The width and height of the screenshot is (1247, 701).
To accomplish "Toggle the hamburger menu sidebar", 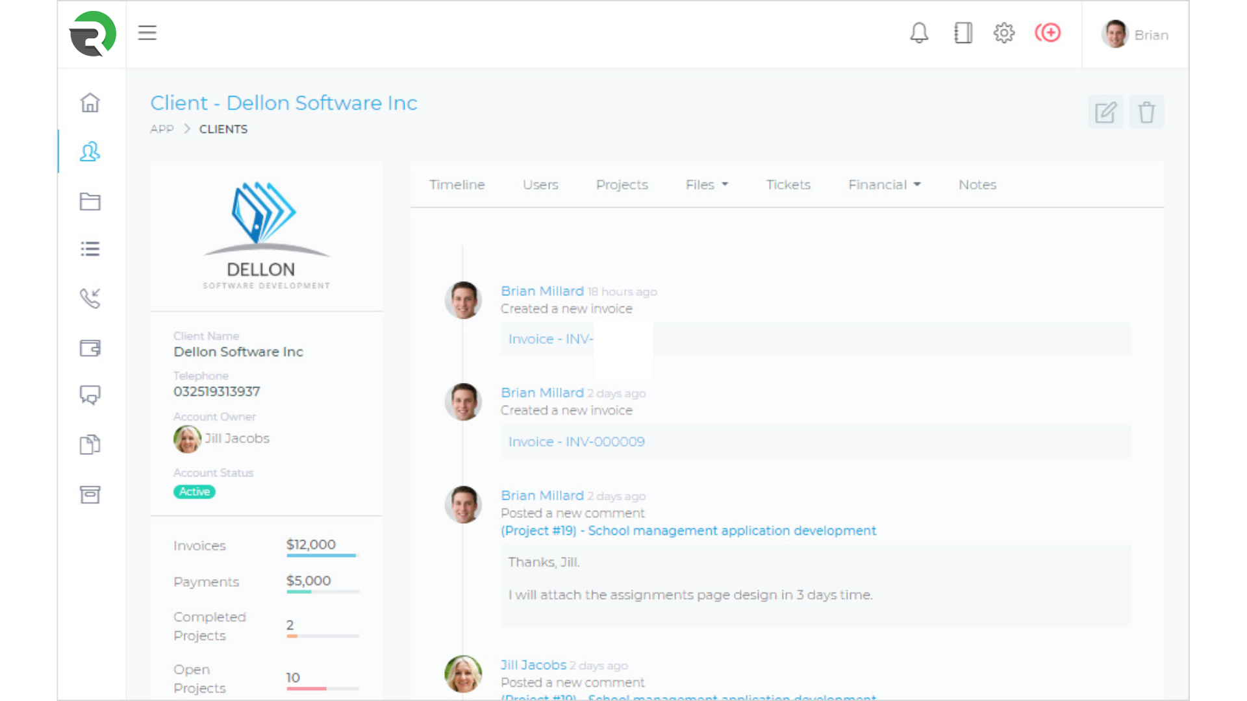I will click(147, 33).
